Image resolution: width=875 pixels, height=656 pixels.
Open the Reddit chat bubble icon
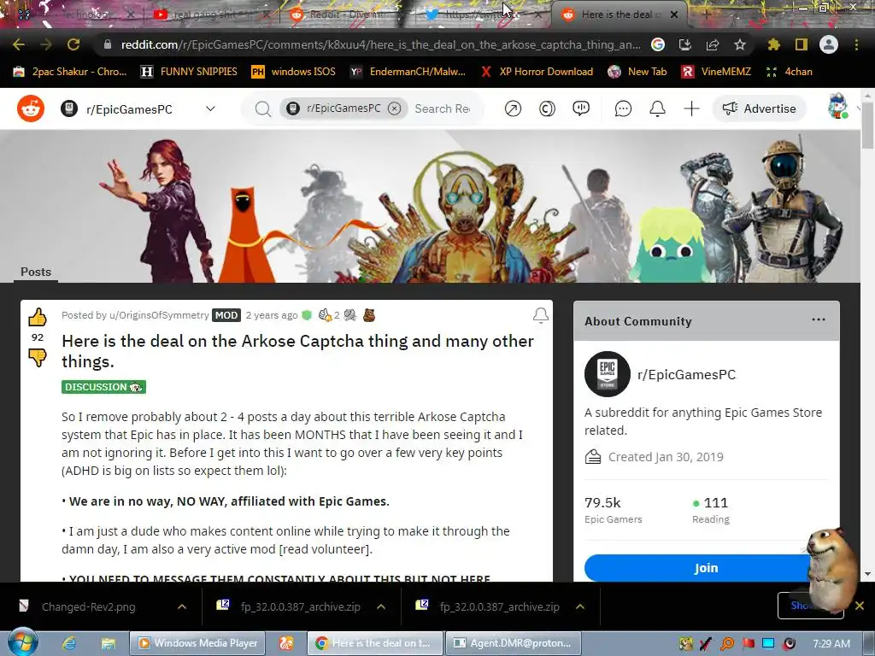(x=623, y=108)
